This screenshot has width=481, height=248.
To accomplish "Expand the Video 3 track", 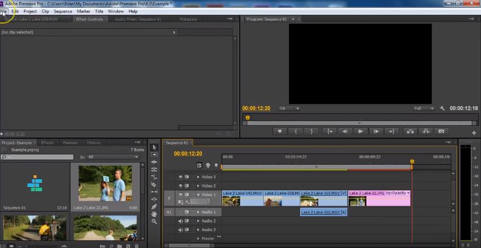I will coord(198,177).
